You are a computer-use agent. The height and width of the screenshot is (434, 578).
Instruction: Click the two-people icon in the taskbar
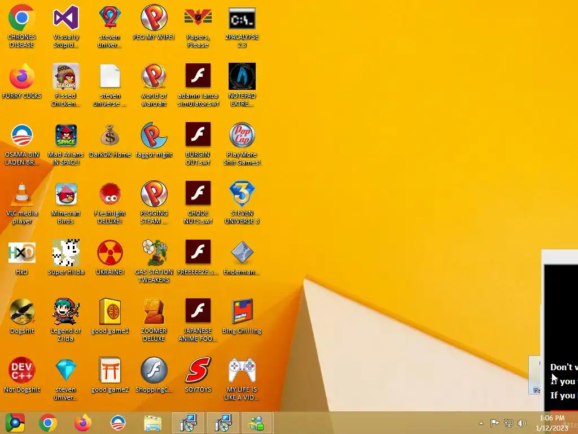[257, 423]
